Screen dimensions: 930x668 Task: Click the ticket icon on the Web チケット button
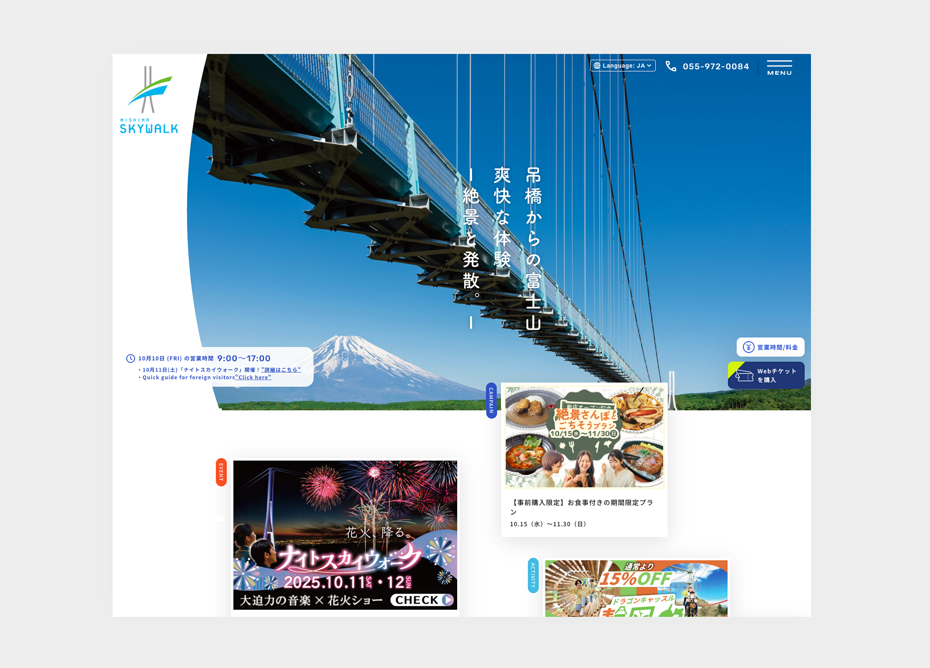pos(744,376)
